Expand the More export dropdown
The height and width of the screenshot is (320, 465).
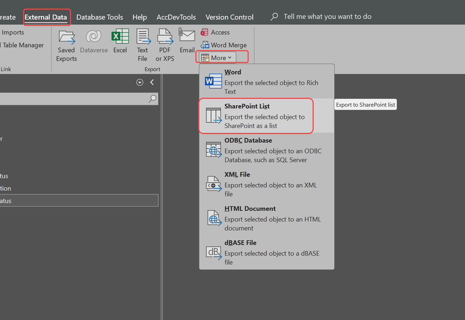pyautogui.click(x=218, y=58)
